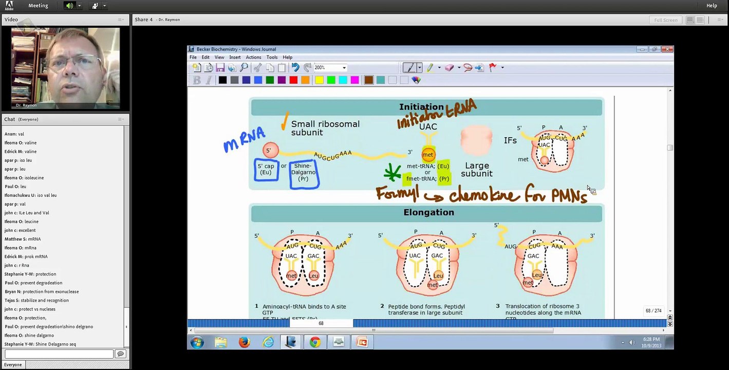Toggle the green speaker audio button
Screen dimensions: 729x370
tap(69, 6)
